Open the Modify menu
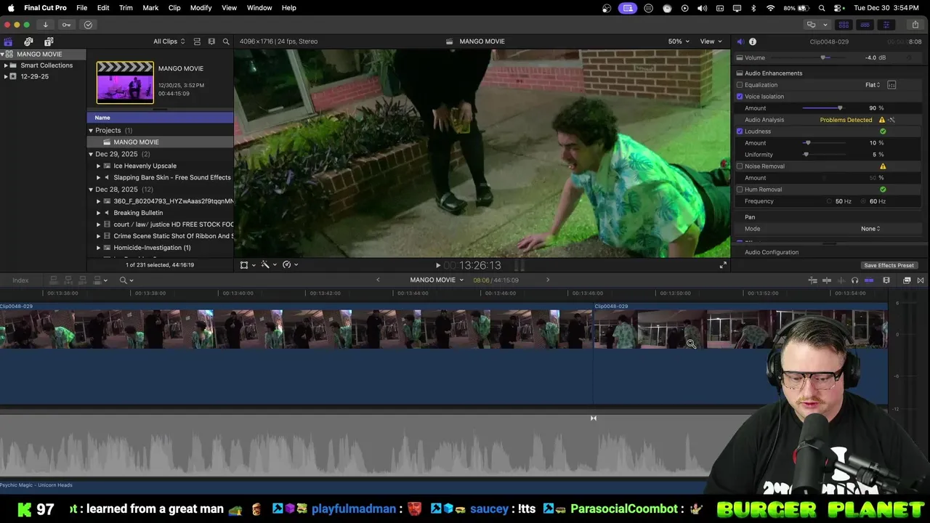 (201, 8)
